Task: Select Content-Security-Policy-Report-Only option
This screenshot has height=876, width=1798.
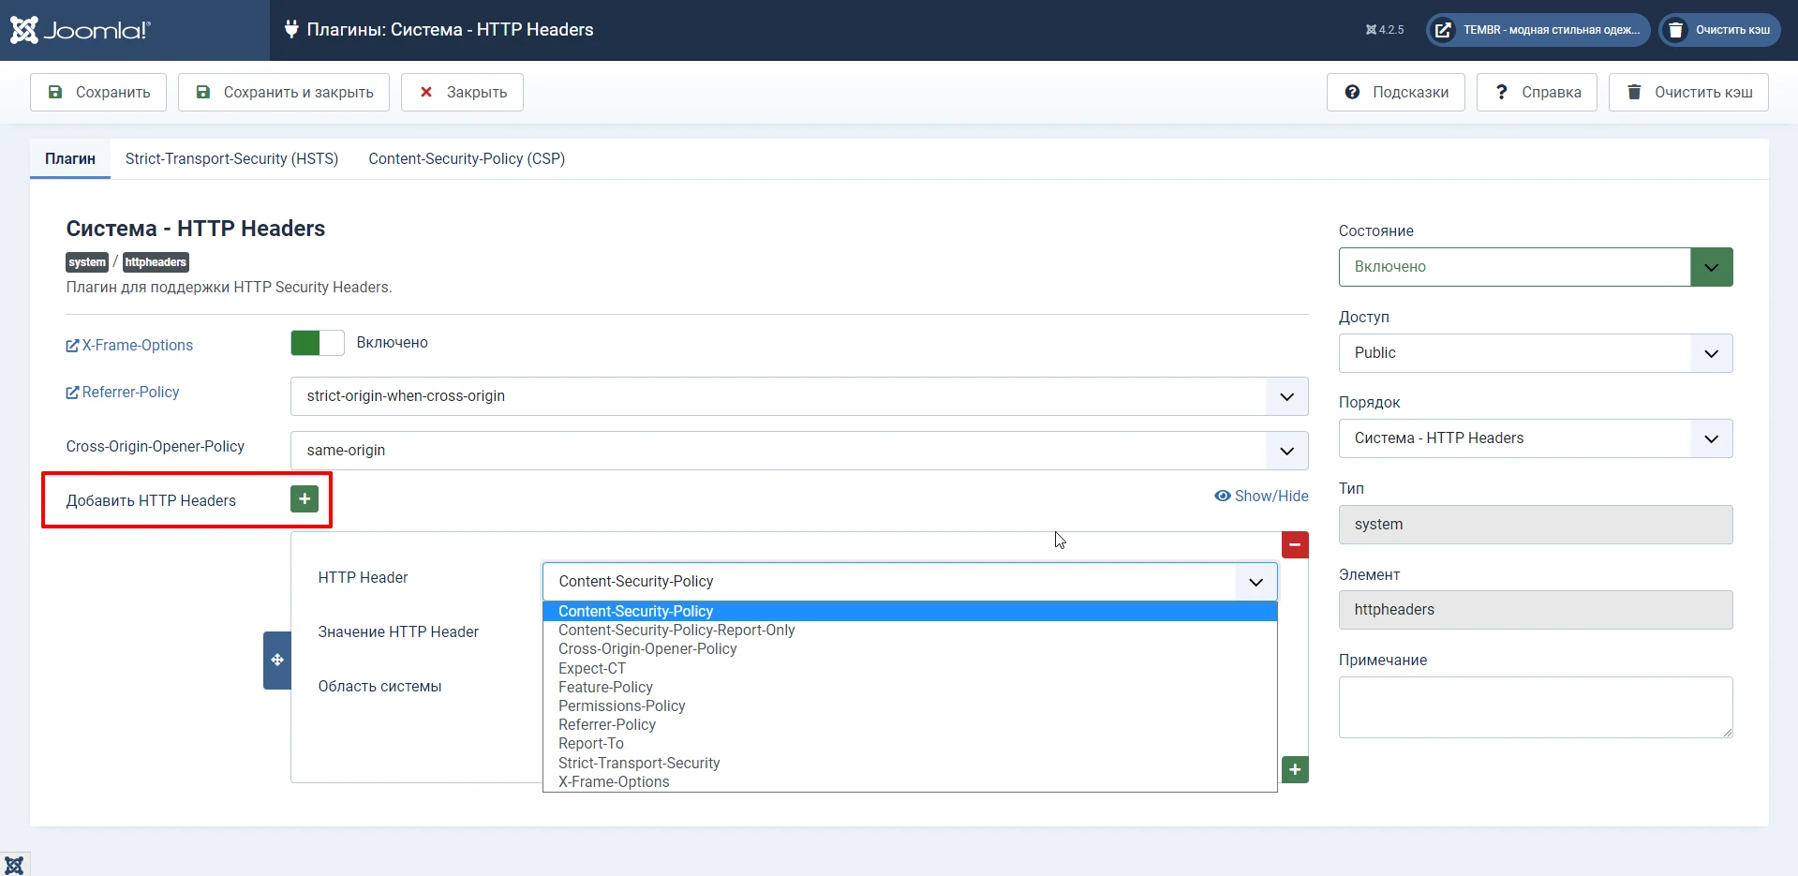Action: tap(910, 631)
